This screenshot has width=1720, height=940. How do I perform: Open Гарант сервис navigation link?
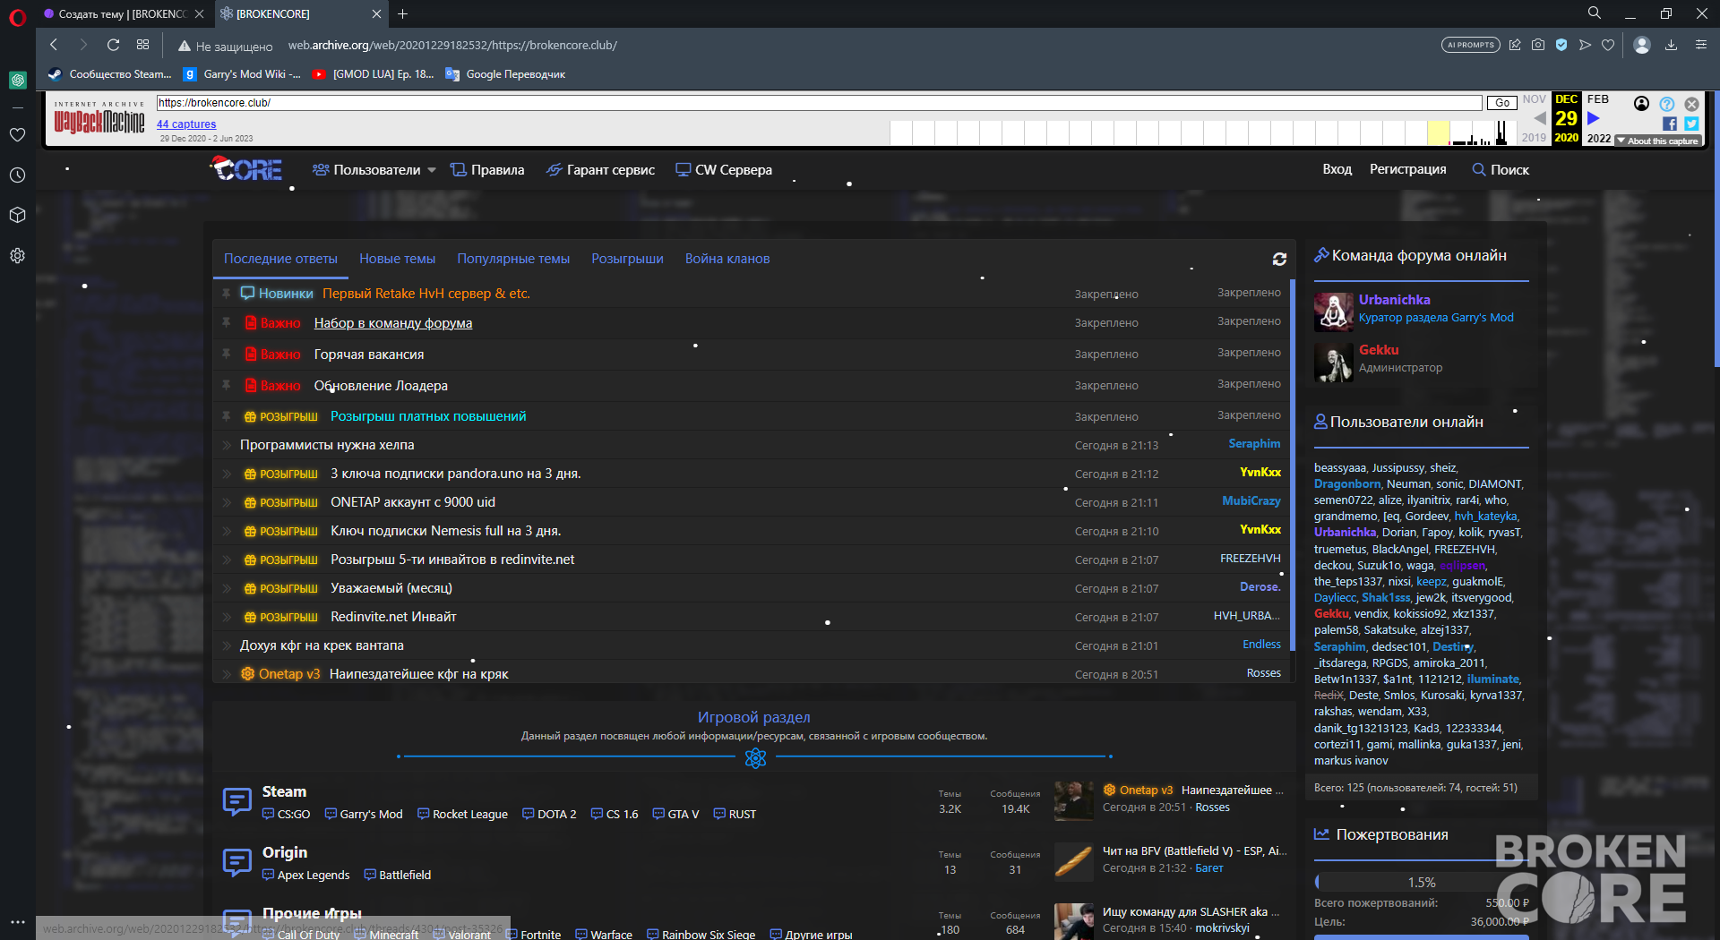601,170
